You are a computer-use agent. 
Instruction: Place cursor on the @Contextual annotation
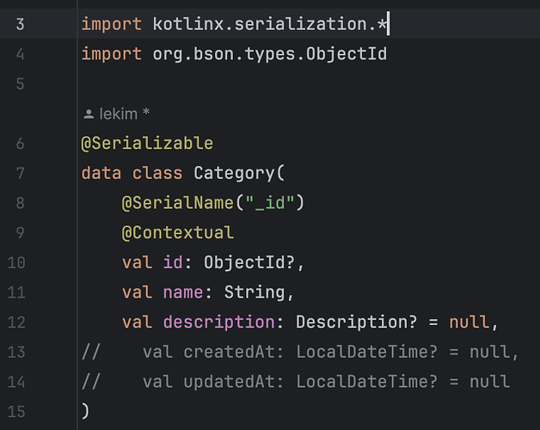tap(177, 233)
